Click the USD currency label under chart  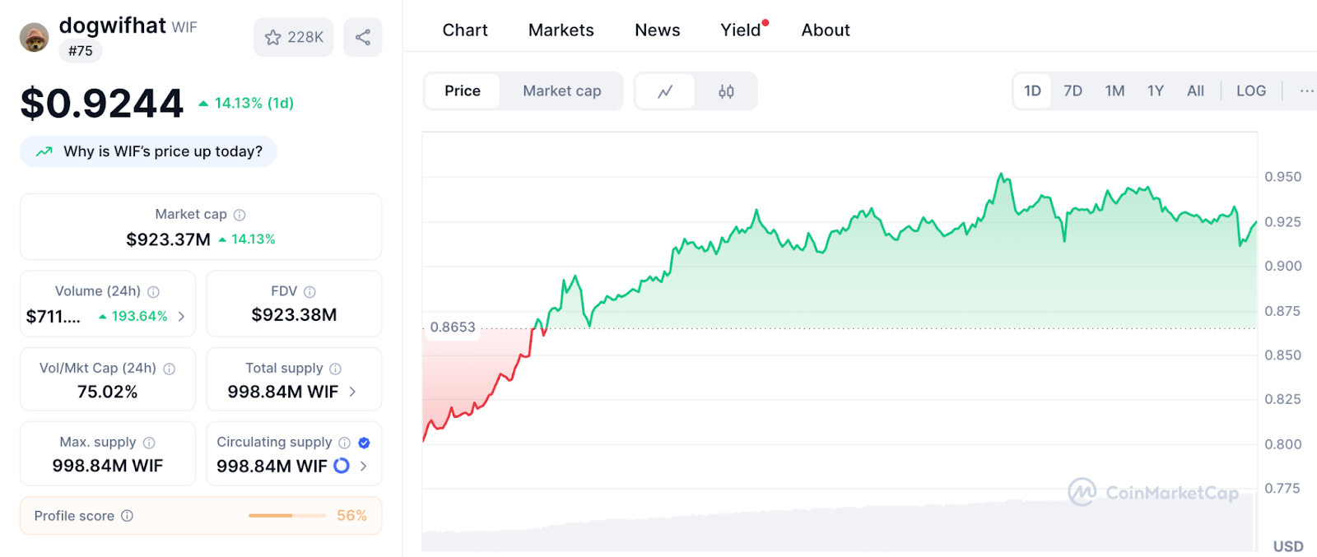click(1288, 546)
